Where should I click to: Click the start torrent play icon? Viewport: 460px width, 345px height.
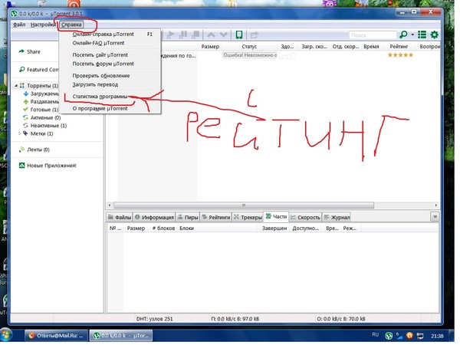click(170, 35)
